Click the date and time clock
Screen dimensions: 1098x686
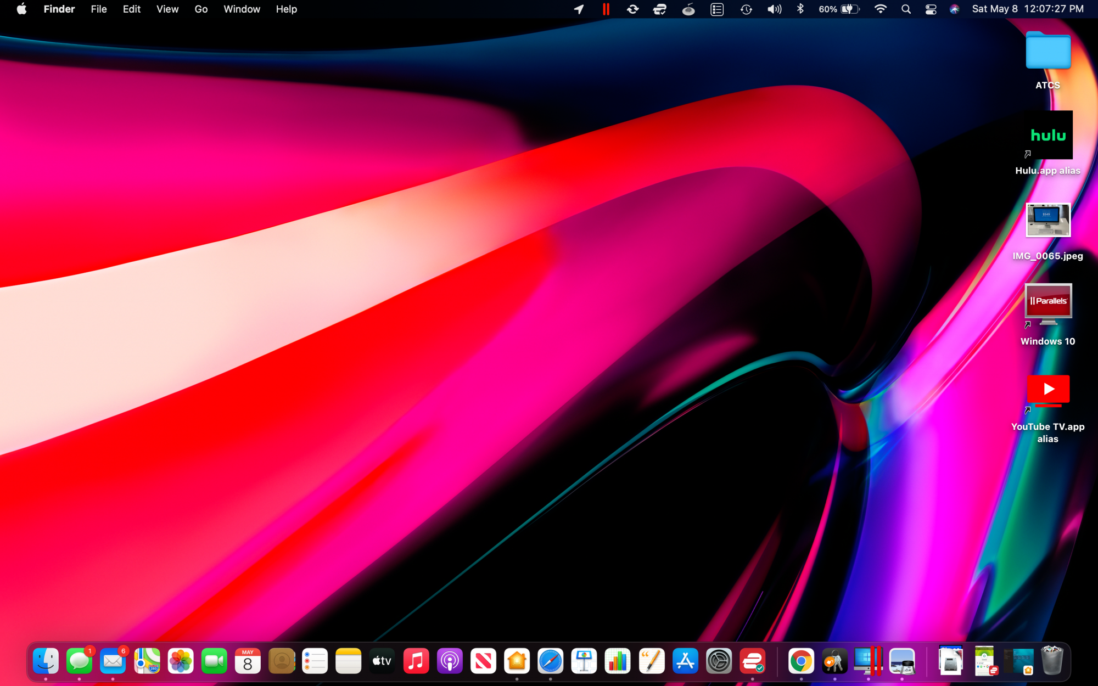1027,9
